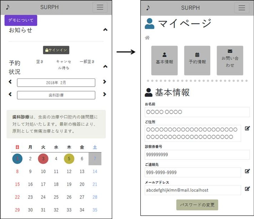This screenshot has height=219, width=254.
Task: Click the パスワードの変更 button
Action: tap(197, 205)
